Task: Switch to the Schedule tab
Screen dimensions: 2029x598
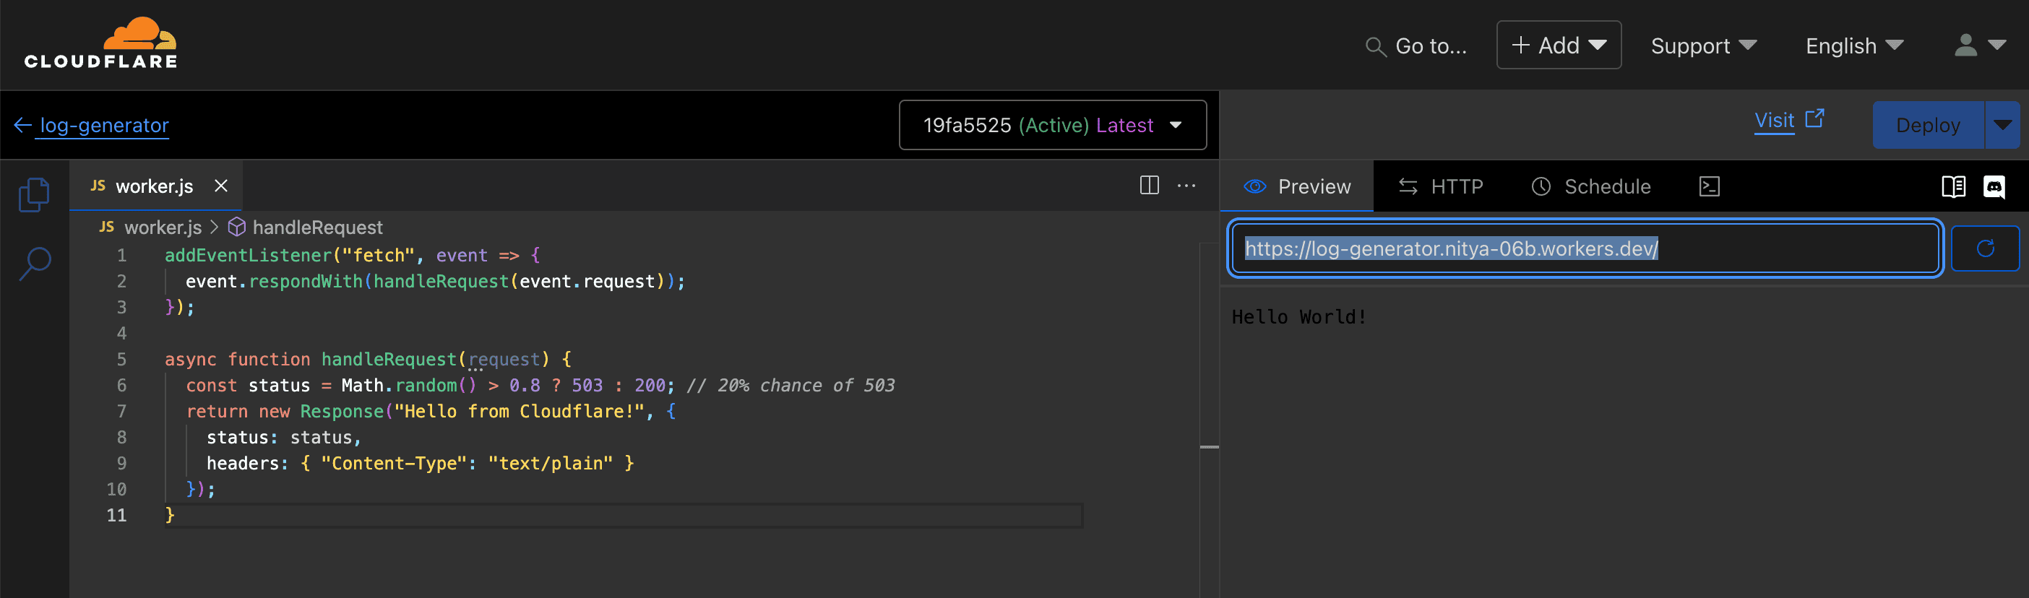Action: pyautogui.click(x=1591, y=186)
